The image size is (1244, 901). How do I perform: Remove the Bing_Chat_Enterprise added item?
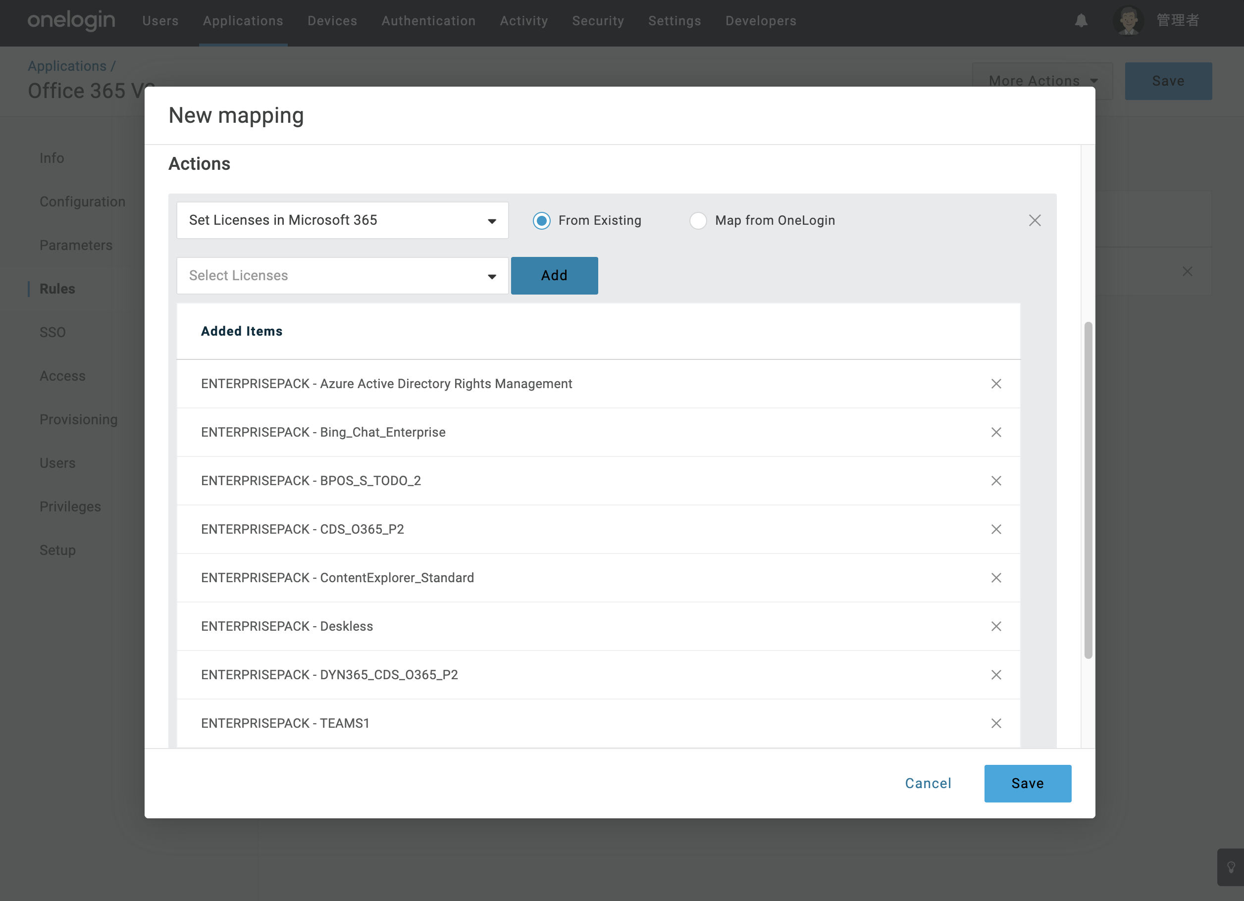[996, 432]
